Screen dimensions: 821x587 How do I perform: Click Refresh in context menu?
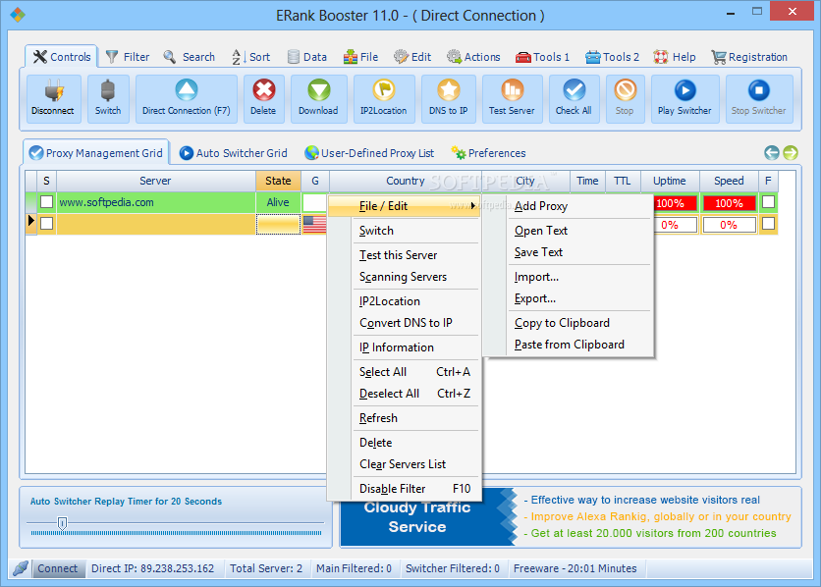tap(404, 418)
